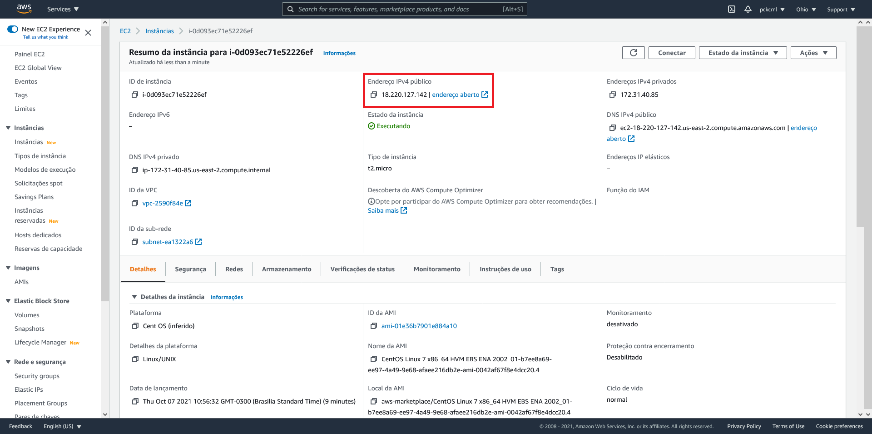Switch to the Monitoramento tab

[x=436, y=269]
